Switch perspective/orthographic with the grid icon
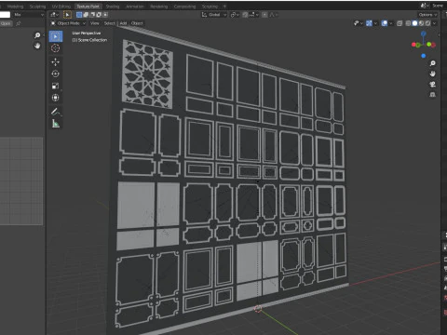The width and height of the screenshot is (447, 335). click(x=432, y=95)
